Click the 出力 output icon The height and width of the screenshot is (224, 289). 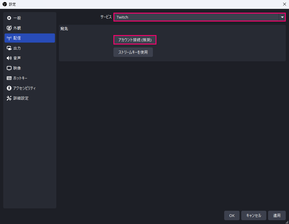click(9, 48)
